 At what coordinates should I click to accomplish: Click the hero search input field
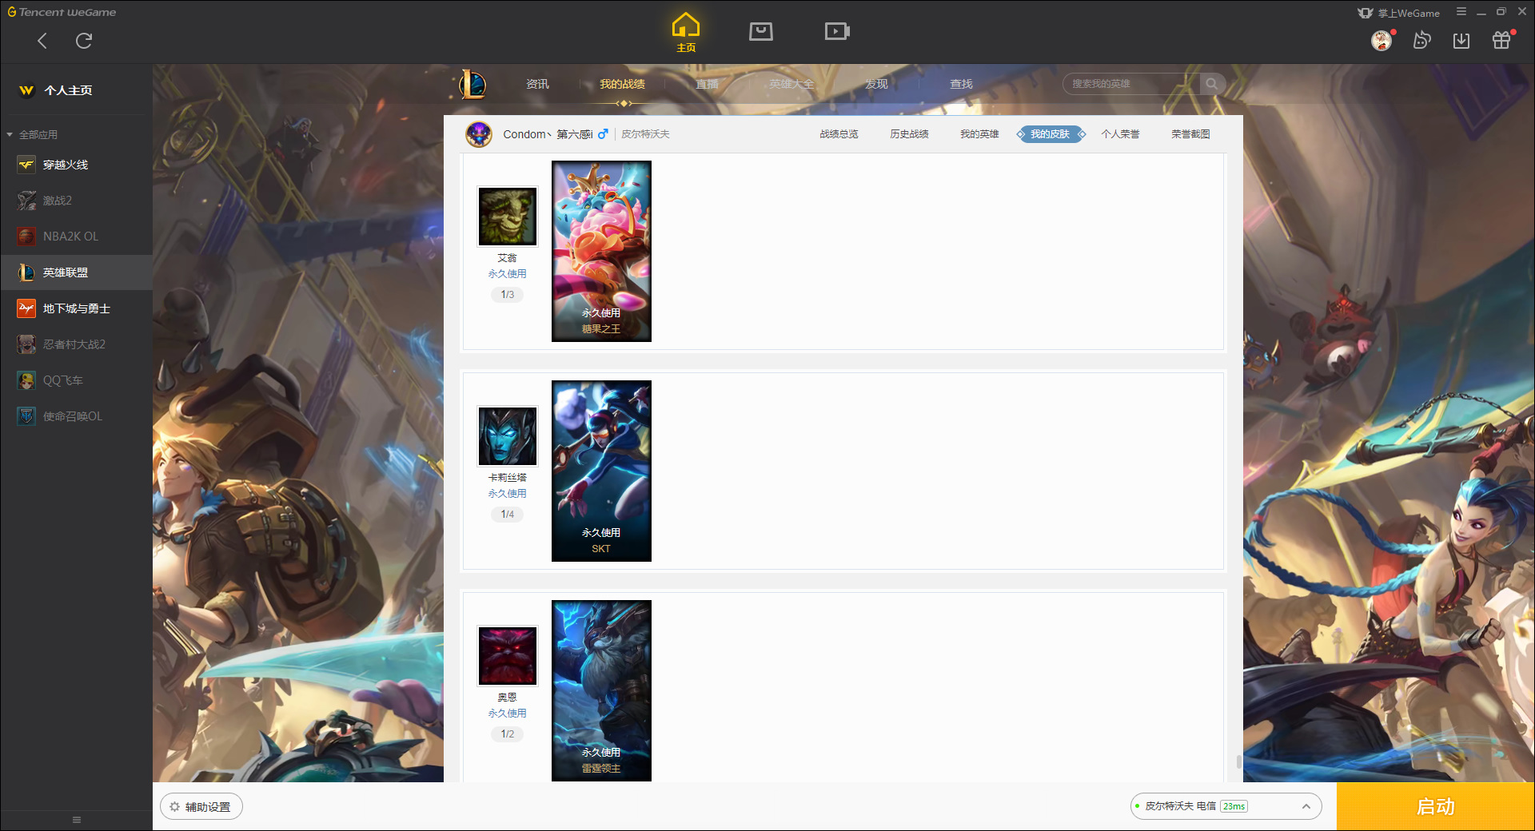coord(1131,84)
